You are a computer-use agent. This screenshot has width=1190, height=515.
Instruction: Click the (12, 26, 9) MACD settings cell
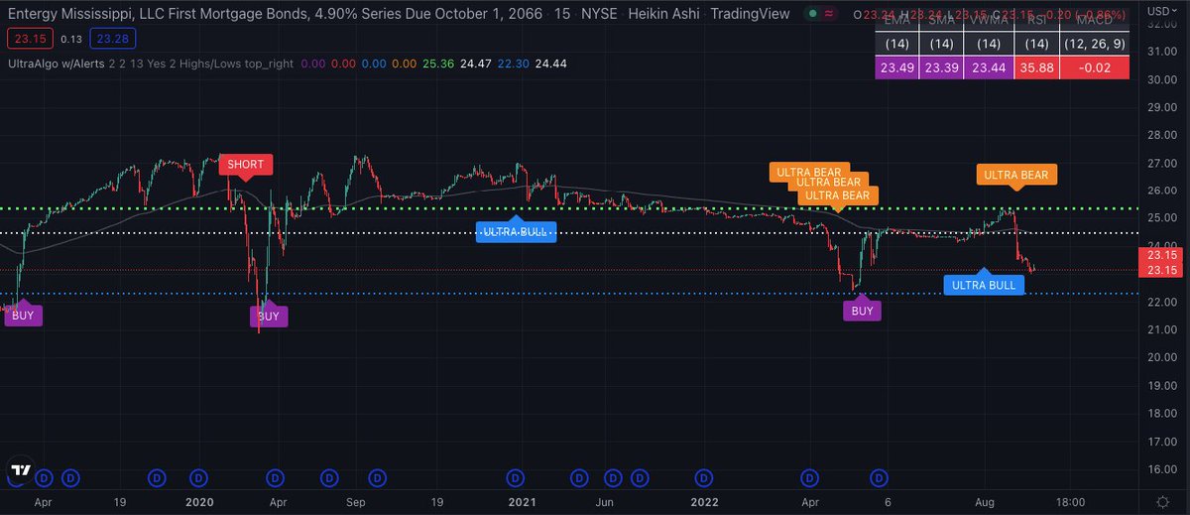1093,45
